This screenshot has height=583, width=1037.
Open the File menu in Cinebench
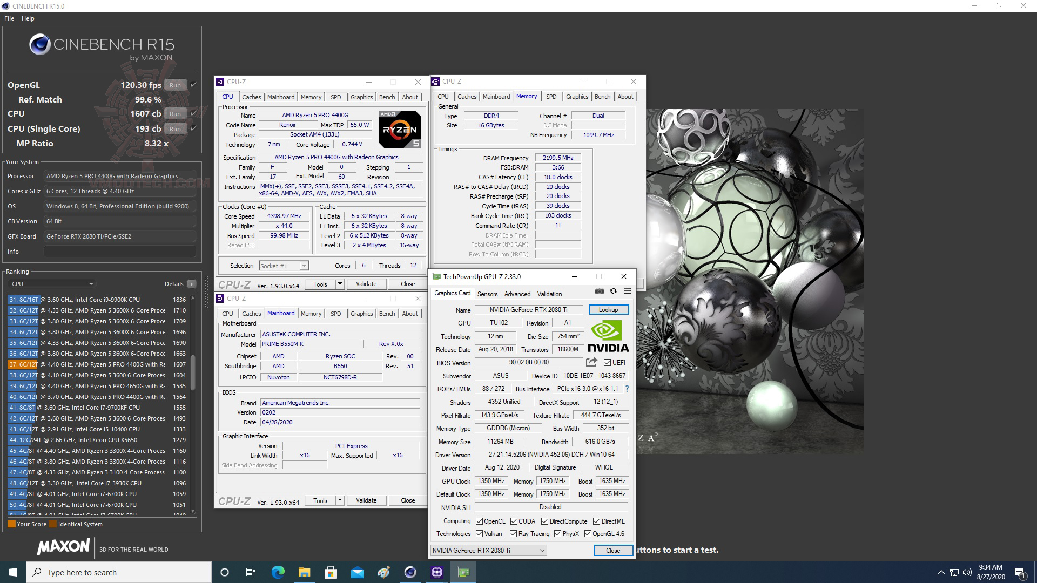pos(9,18)
